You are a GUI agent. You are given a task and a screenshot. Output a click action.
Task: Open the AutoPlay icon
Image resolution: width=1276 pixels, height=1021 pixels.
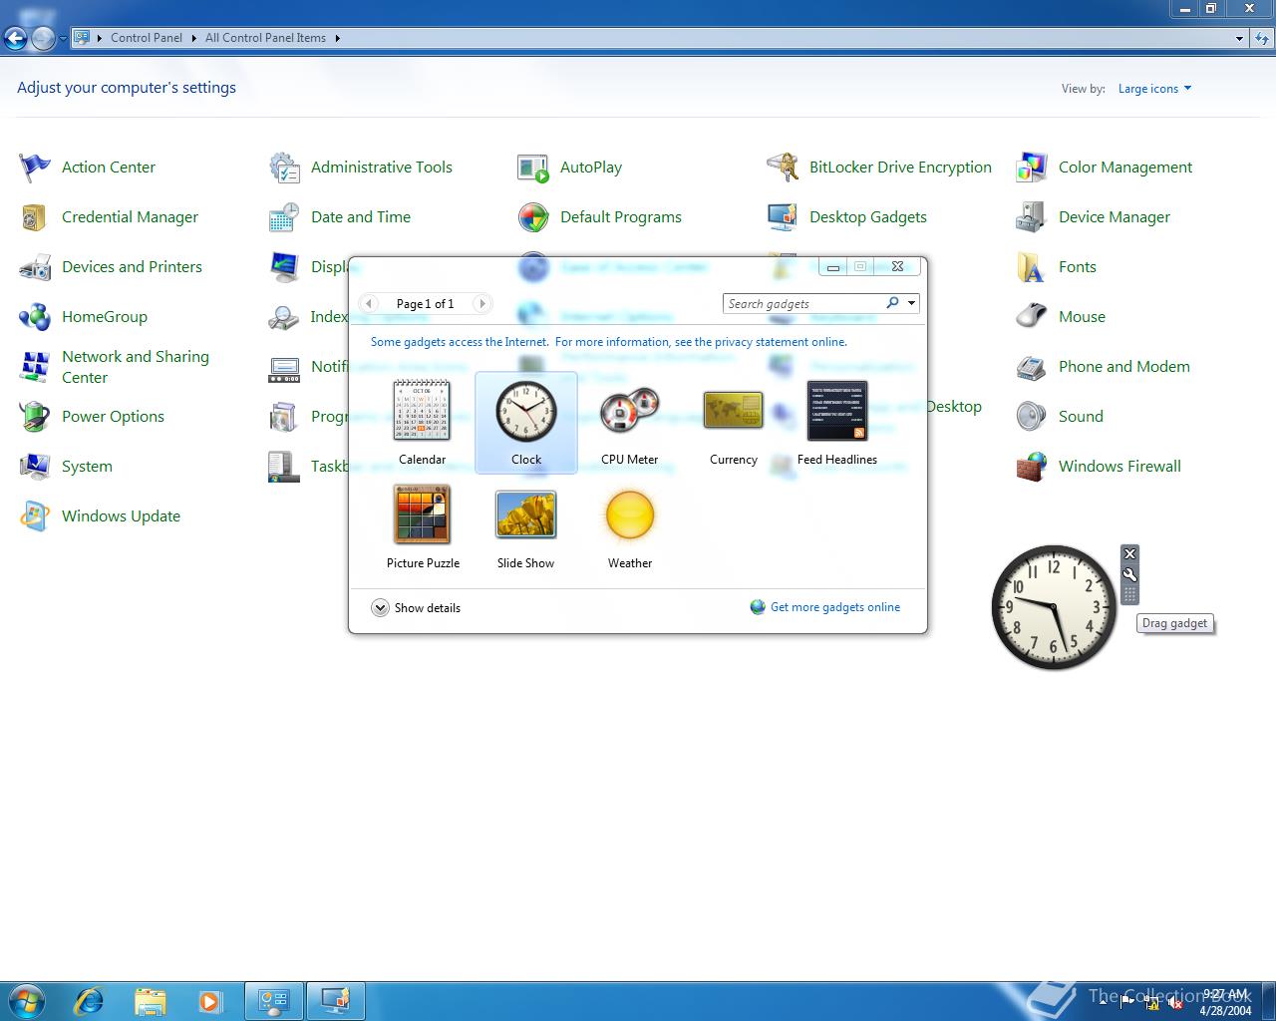click(533, 168)
